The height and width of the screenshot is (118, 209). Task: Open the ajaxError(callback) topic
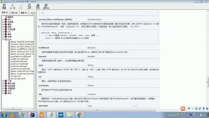(19, 59)
